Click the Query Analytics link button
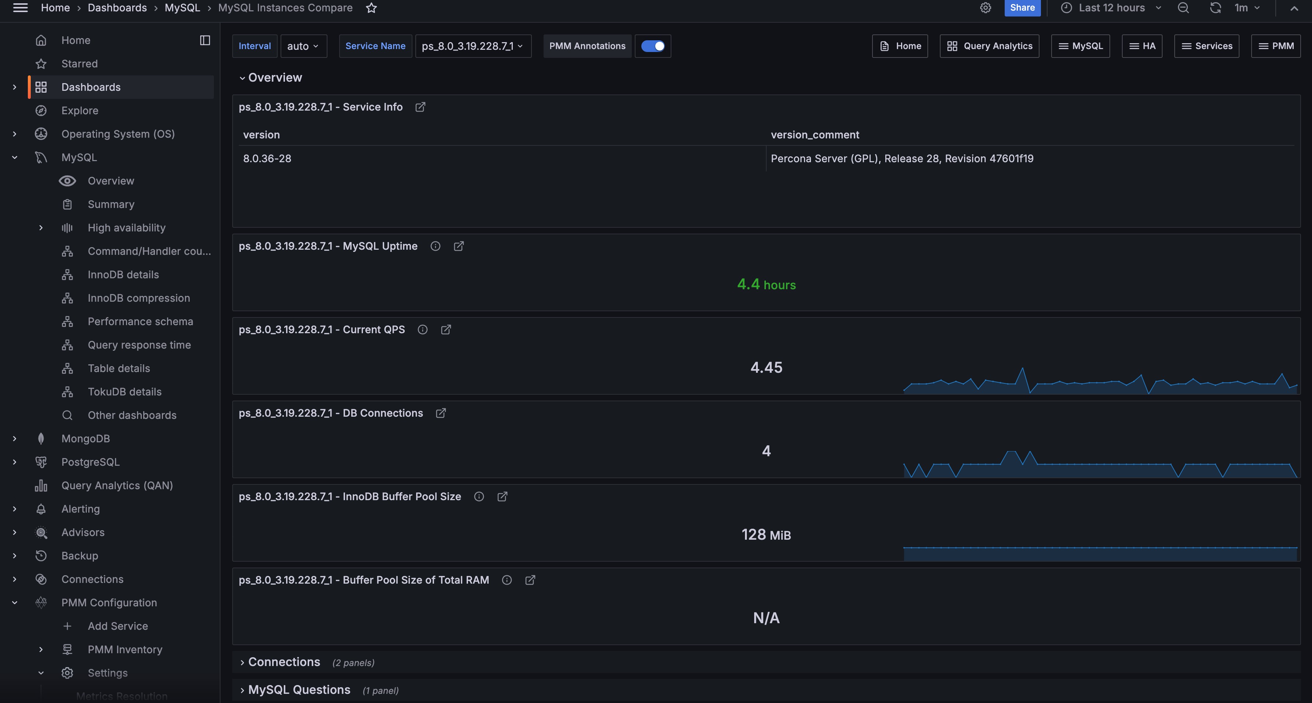 (x=989, y=47)
